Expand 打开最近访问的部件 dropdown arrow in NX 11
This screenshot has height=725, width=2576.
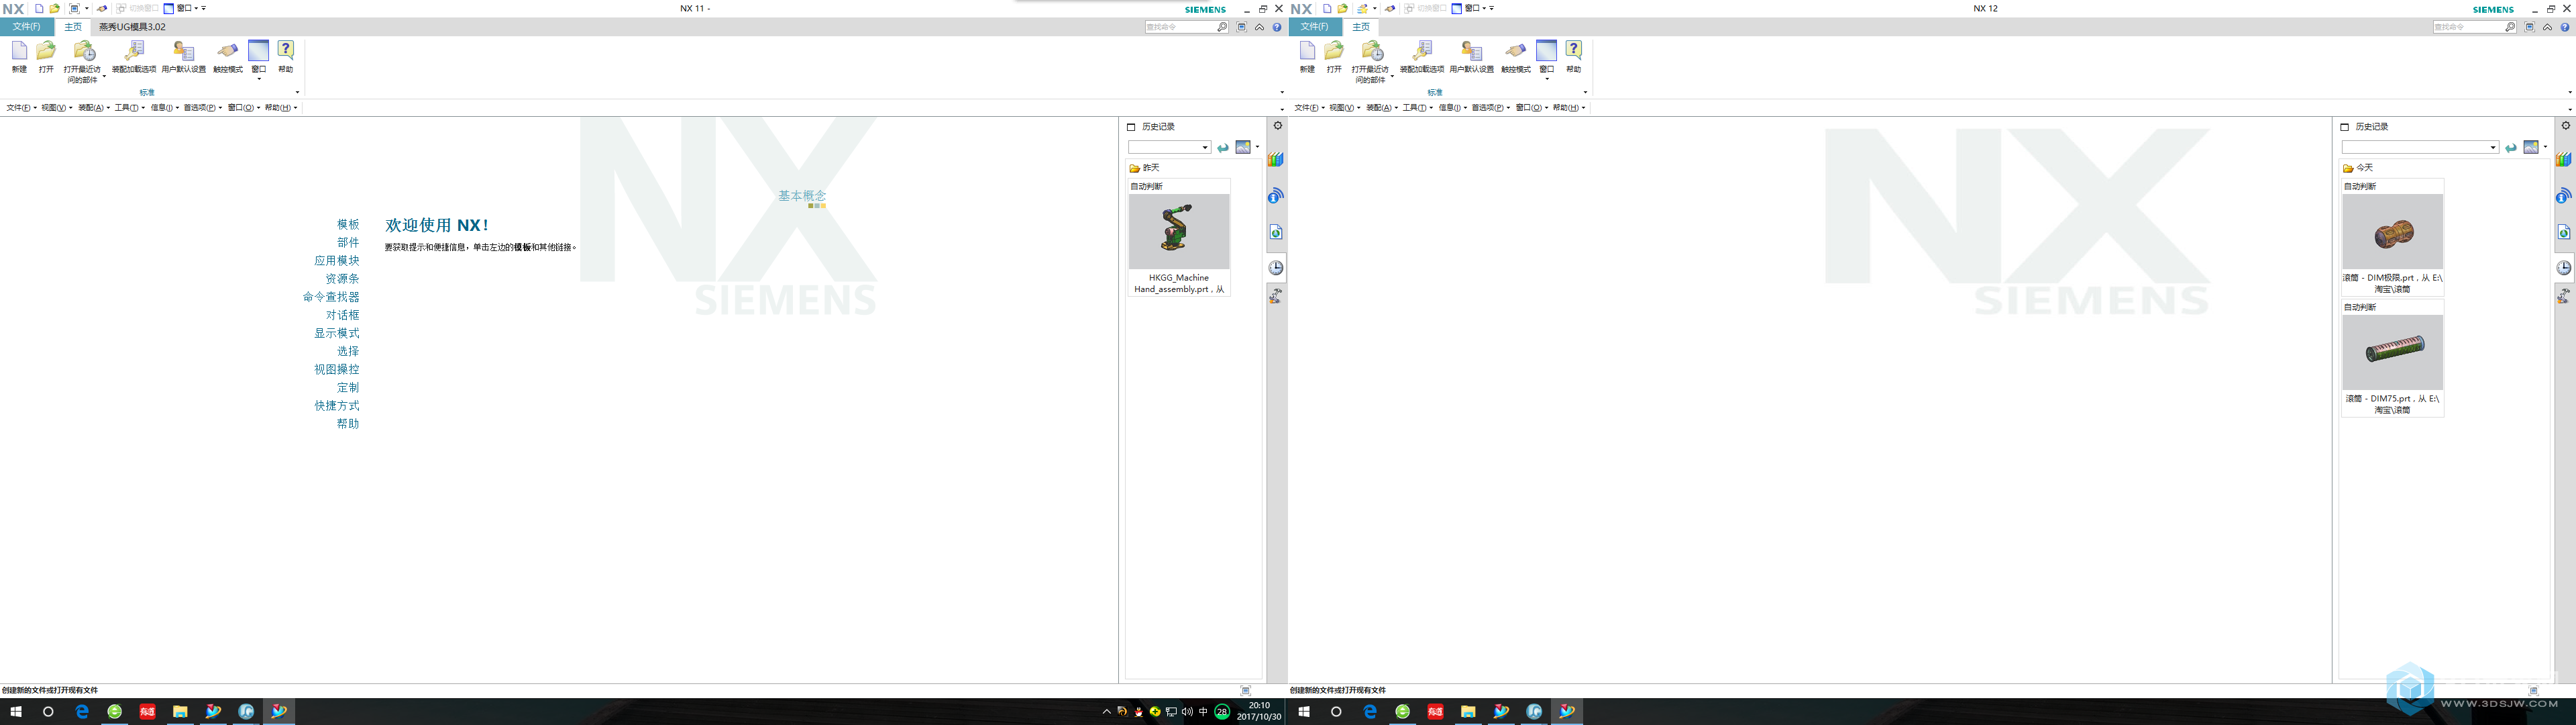click(104, 77)
